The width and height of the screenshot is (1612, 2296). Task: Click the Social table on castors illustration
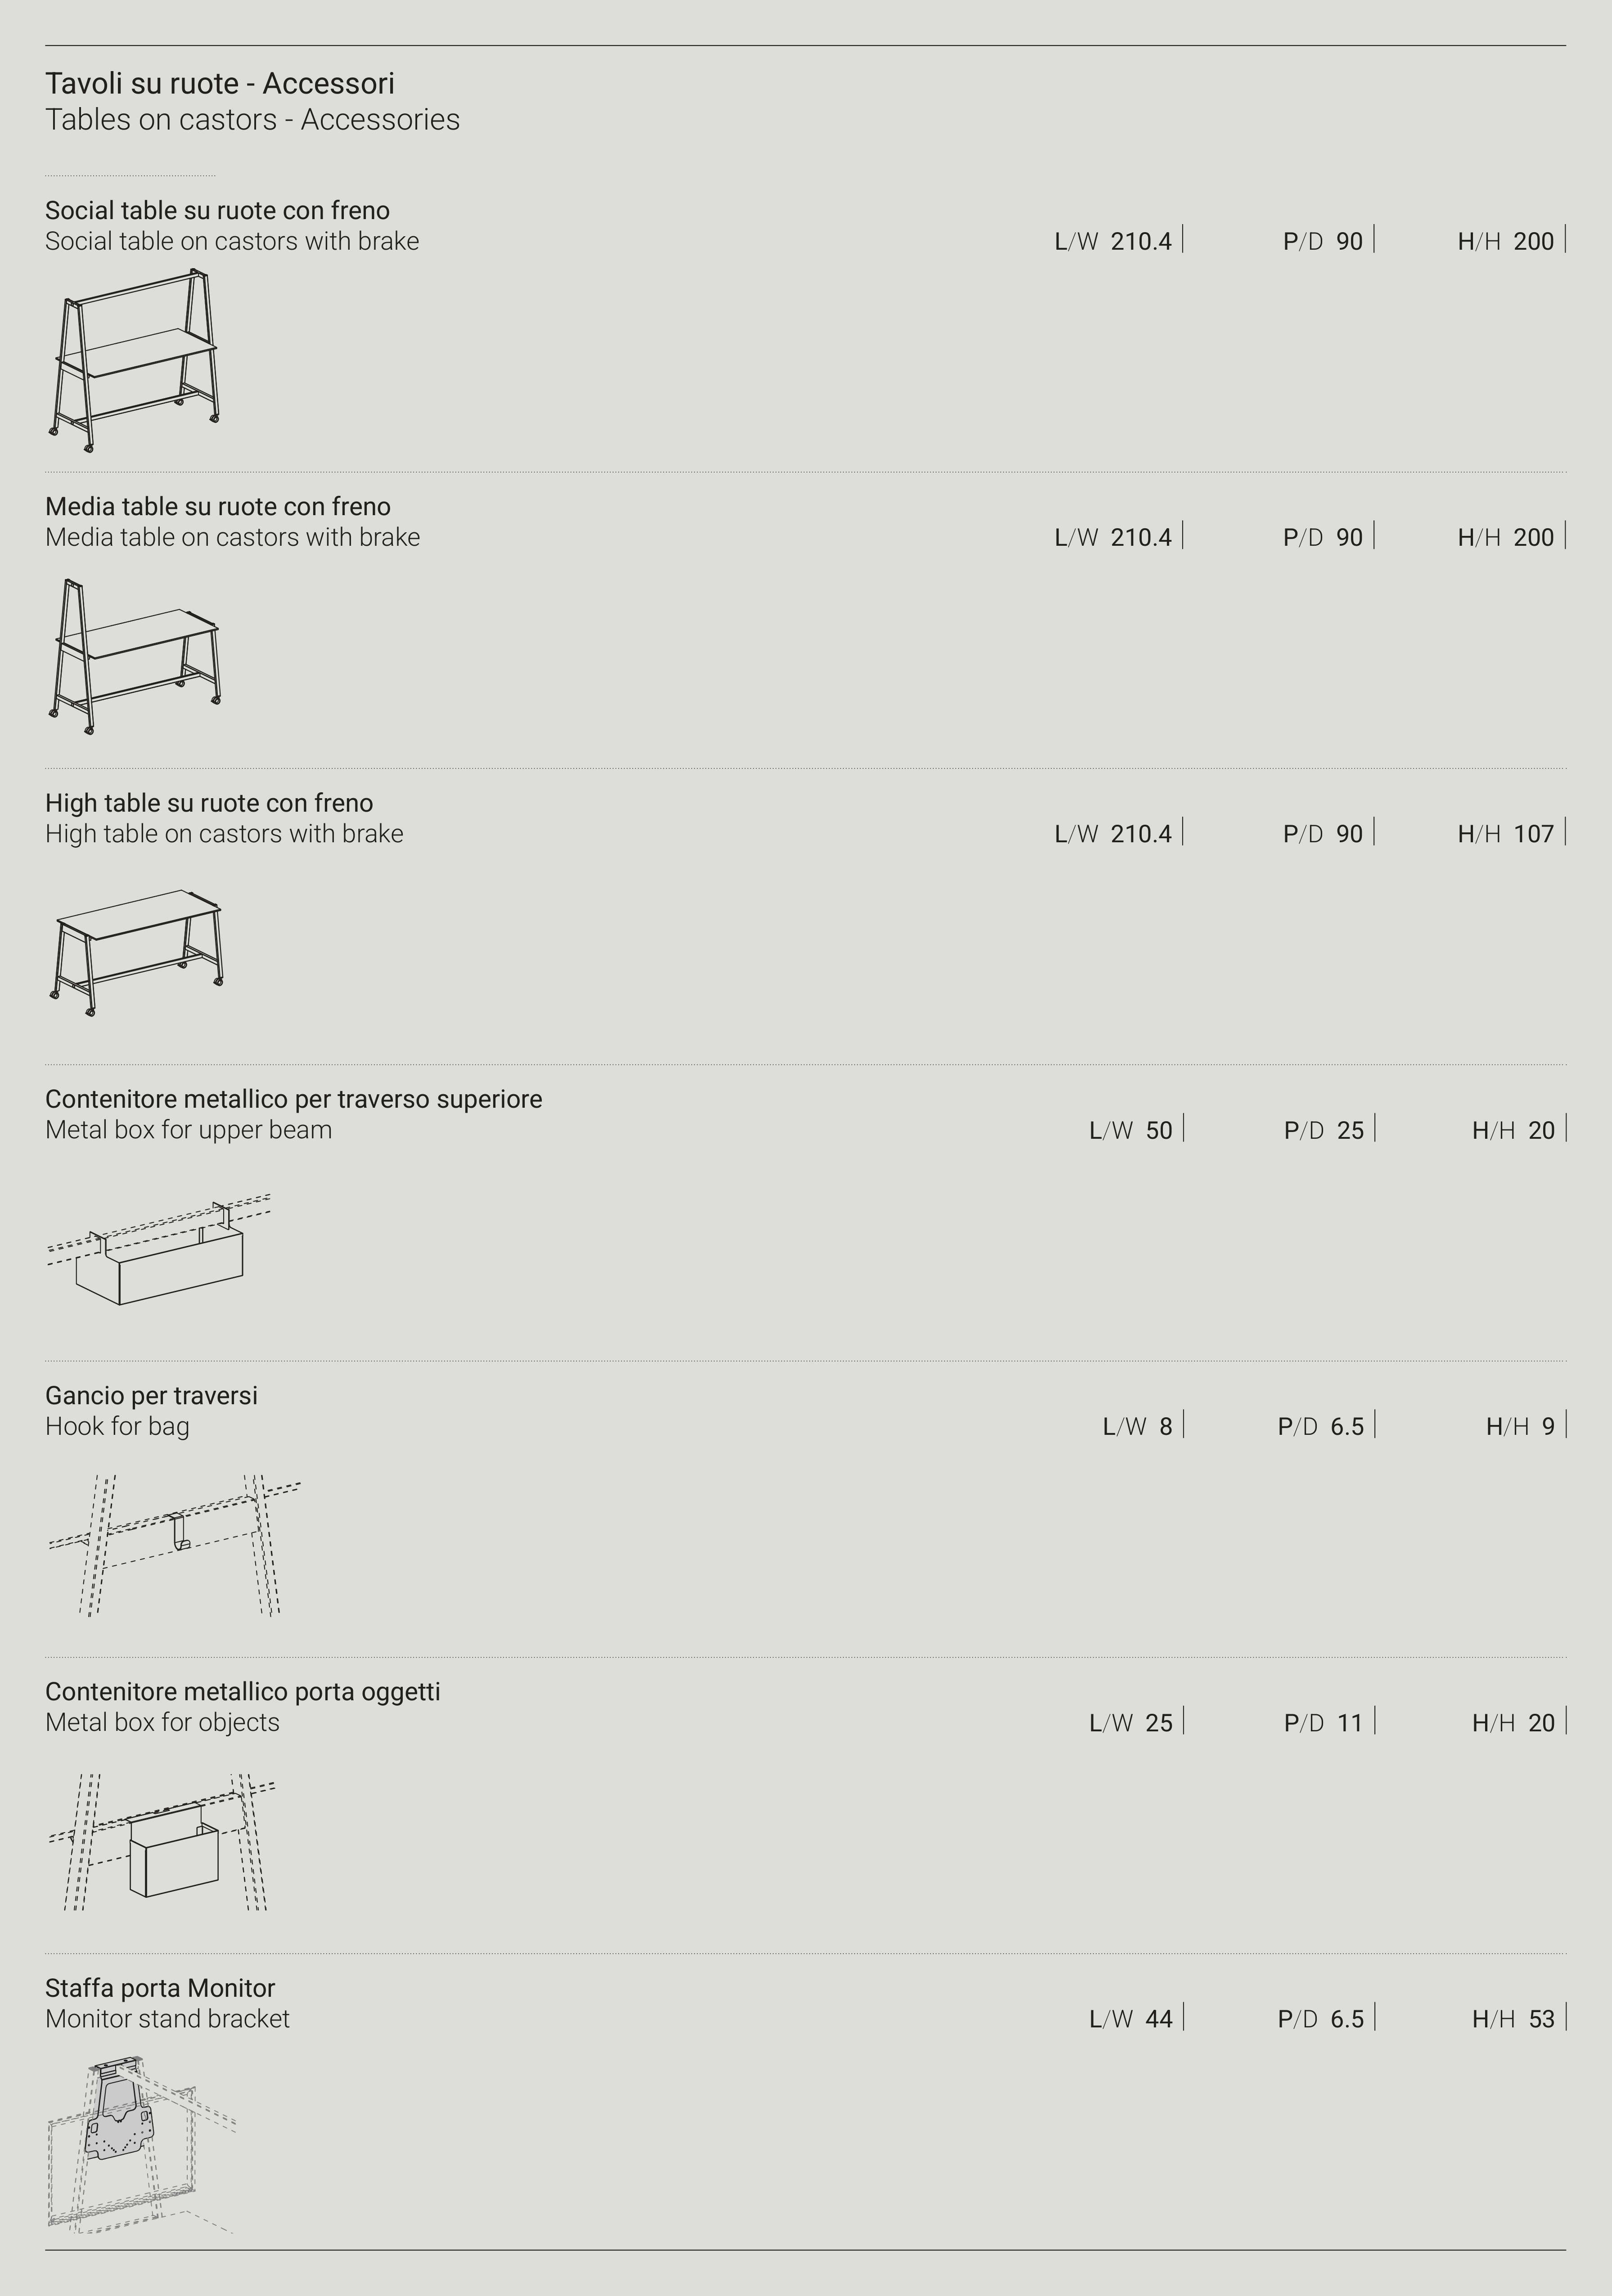pos(134,360)
